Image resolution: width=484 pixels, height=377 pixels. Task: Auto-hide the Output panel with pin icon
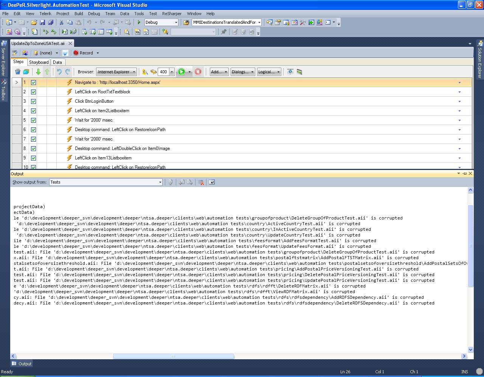[465, 173]
